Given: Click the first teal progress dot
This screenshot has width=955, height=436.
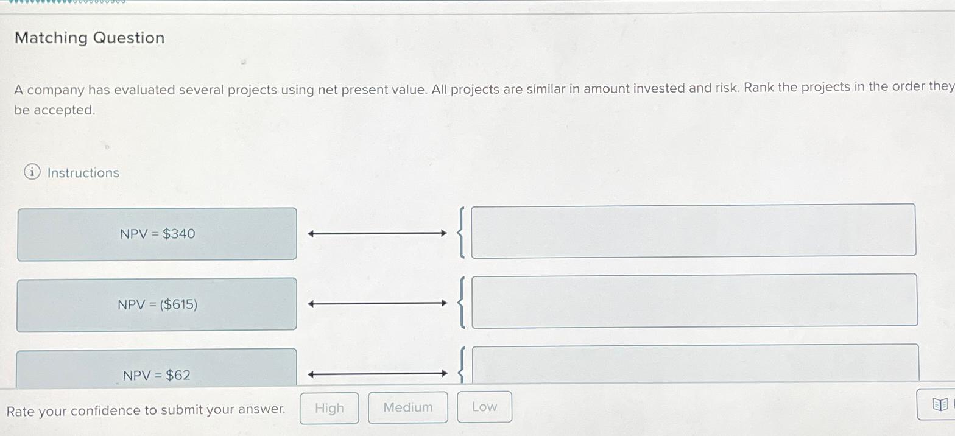Looking at the screenshot, I should click(x=11, y=2).
